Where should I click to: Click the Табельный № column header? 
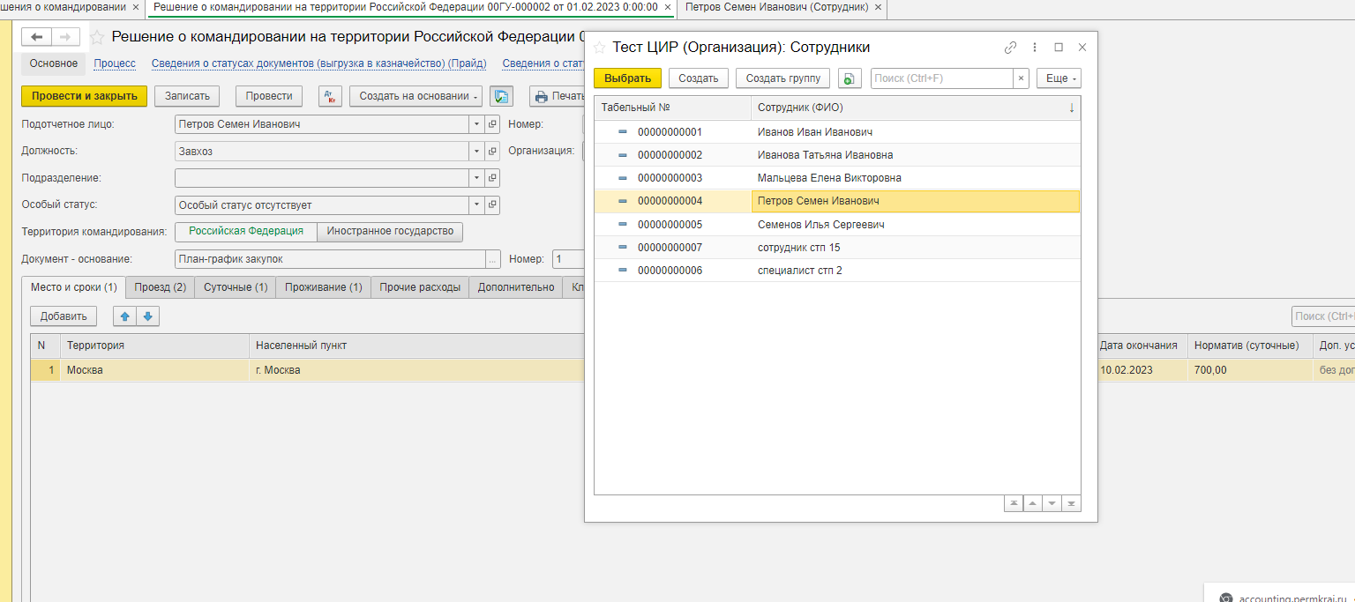672,108
